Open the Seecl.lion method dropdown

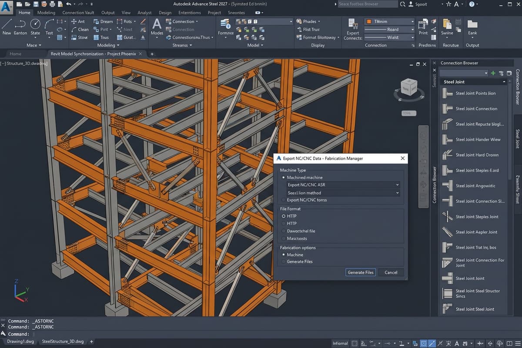coord(343,193)
